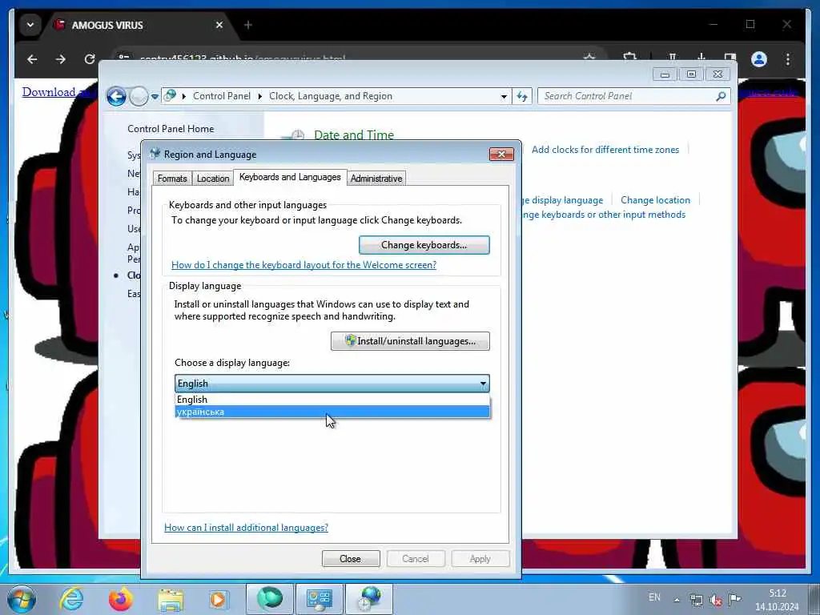The width and height of the screenshot is (820, 615).
Task: Open Chrome downloads icon
Action: tap(701, 58)
